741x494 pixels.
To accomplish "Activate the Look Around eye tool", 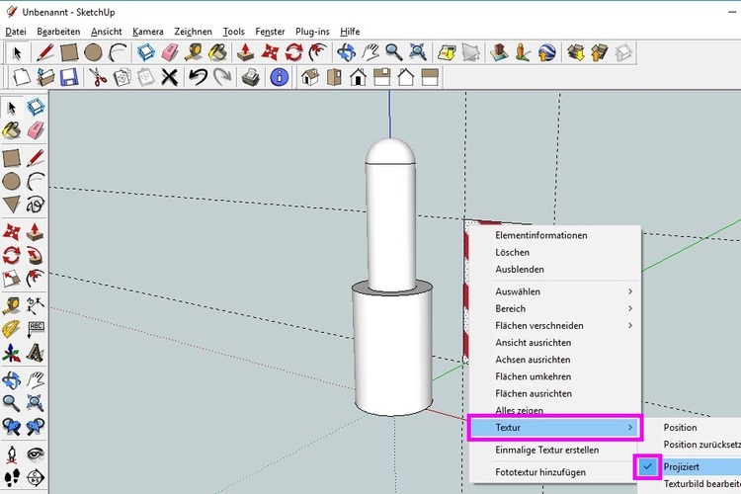I will click(x=35, y=454).
